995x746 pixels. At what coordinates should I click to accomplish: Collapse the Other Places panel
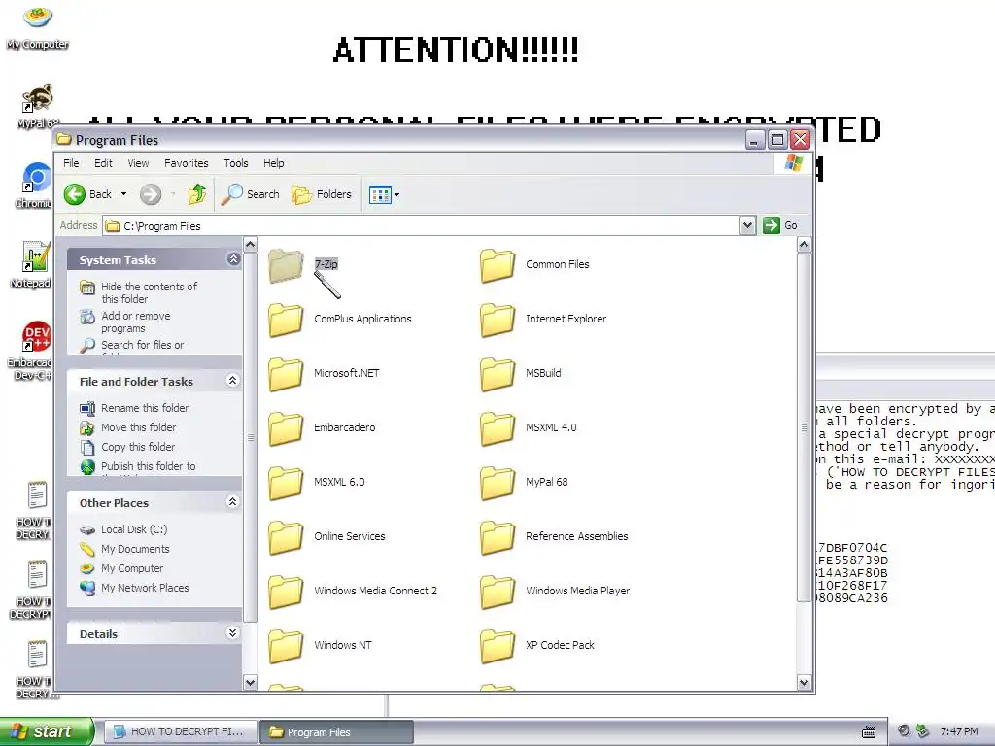233,502
